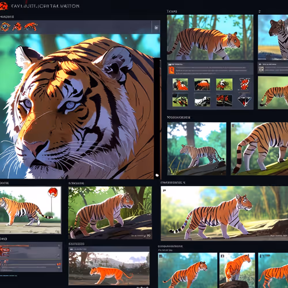
Task: Open the top walking tiger forest thumbnail
Action: (210, 37)
